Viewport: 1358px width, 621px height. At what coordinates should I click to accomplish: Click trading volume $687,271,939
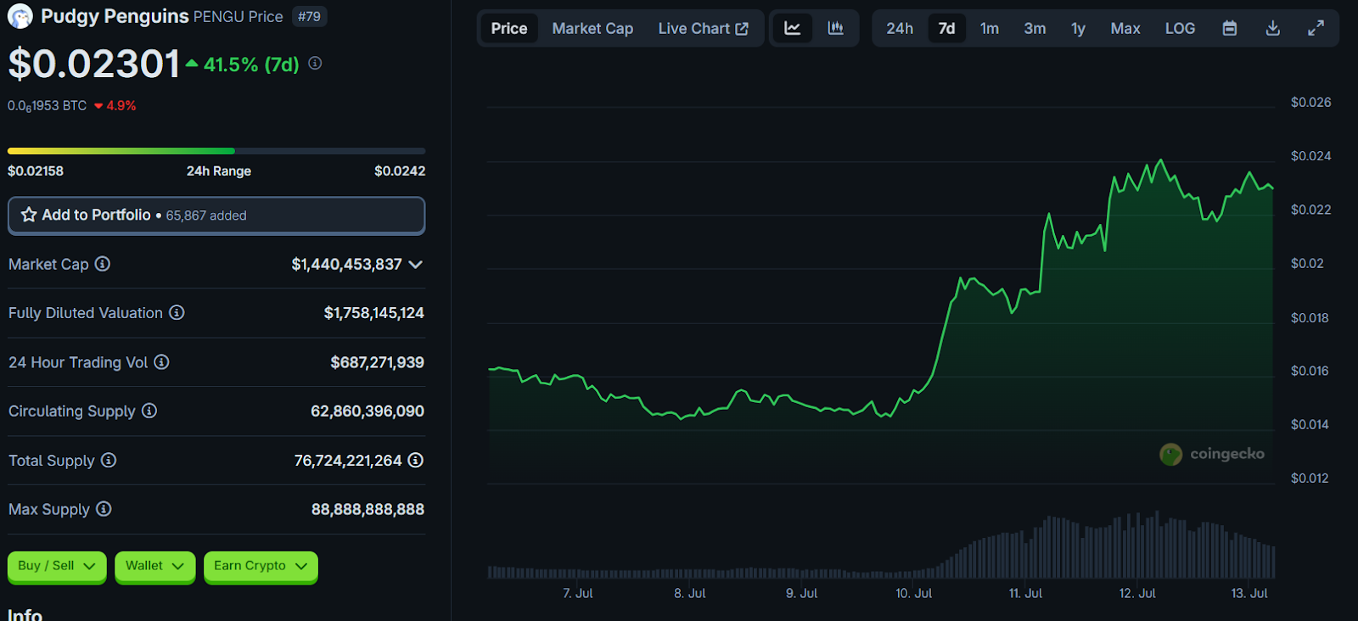377,362
